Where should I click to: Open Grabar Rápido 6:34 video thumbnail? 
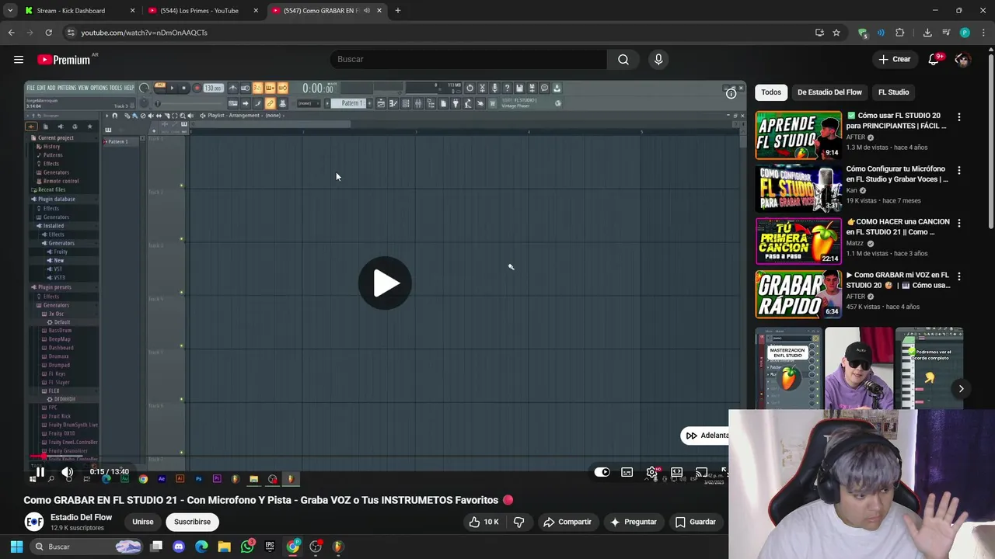pyautogui.click(x=798, y=294)
